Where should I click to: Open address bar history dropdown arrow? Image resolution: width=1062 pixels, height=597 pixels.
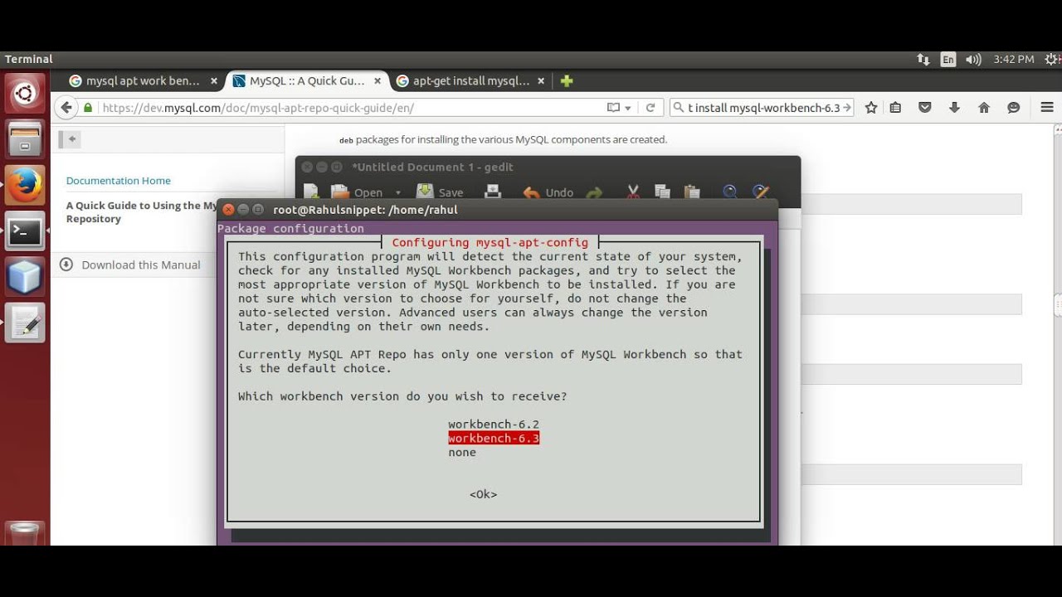(x=628, y=108)
